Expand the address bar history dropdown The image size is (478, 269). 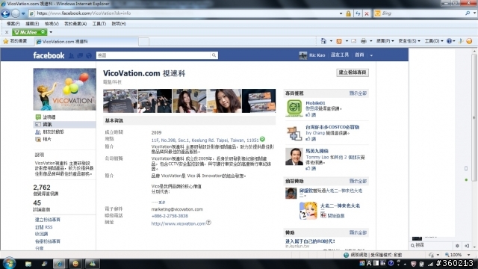[341, 13]
